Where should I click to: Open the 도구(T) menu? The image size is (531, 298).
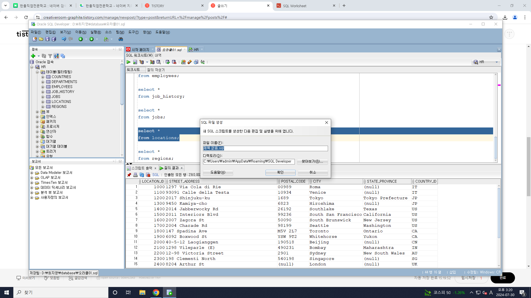pyautogui.click(x=133, y=32)
